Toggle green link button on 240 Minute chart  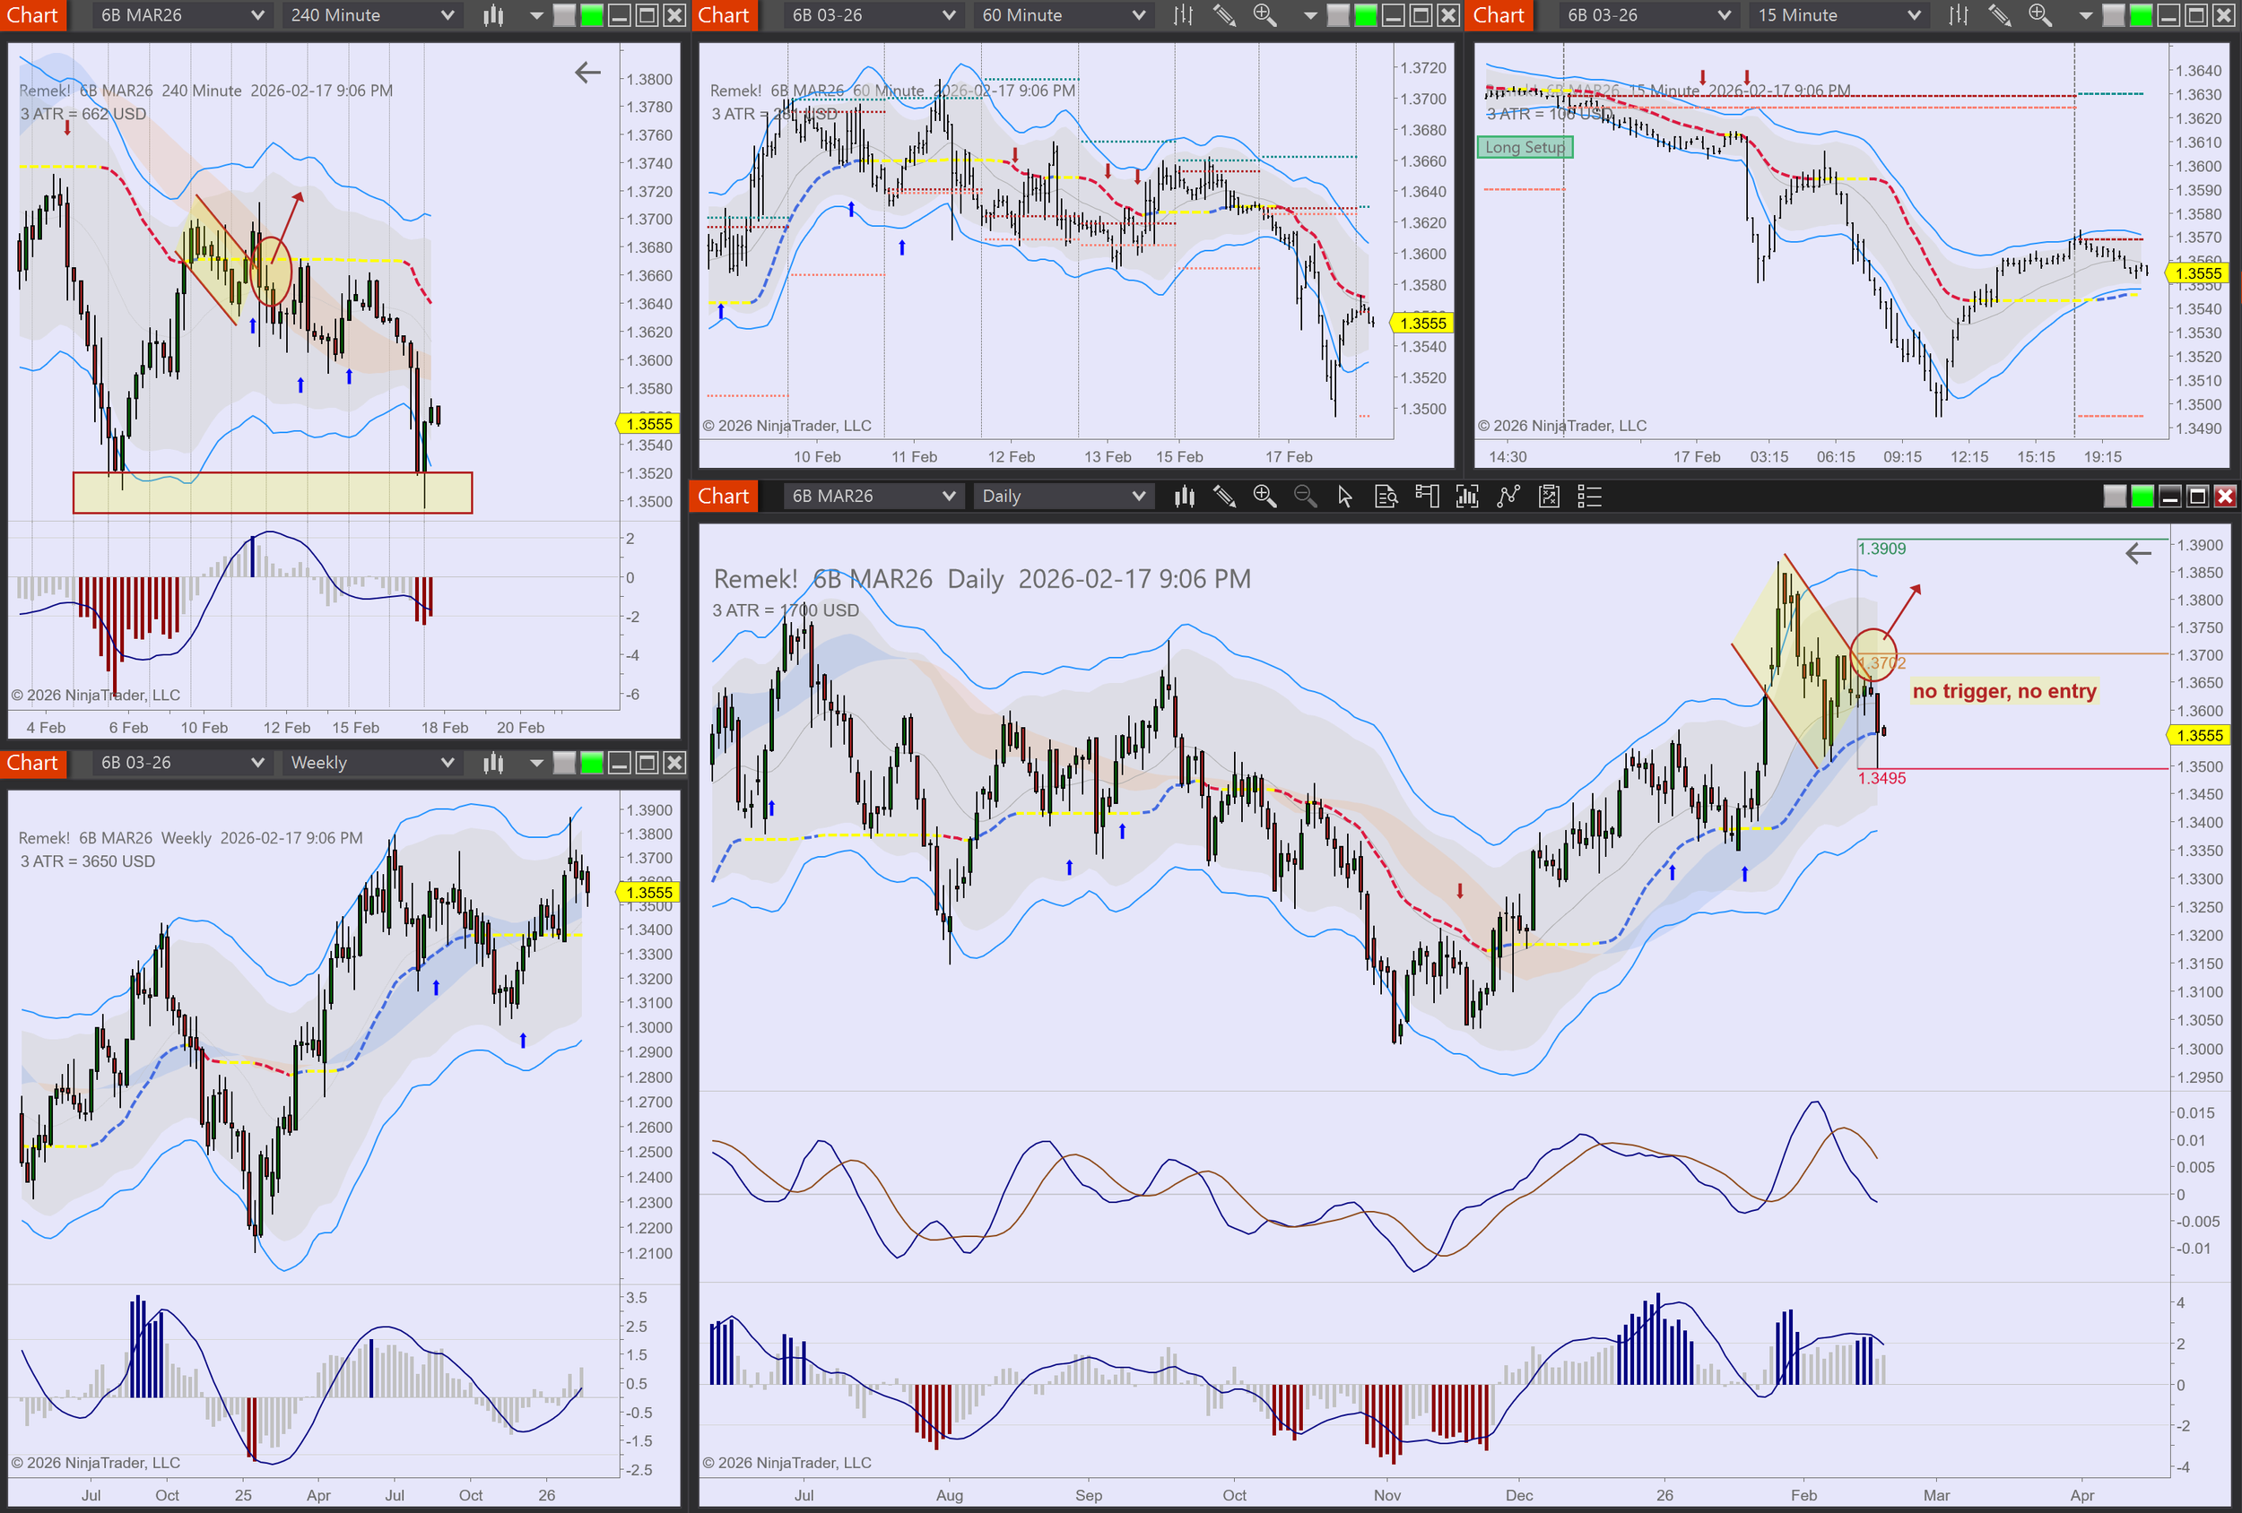point(591,15)
